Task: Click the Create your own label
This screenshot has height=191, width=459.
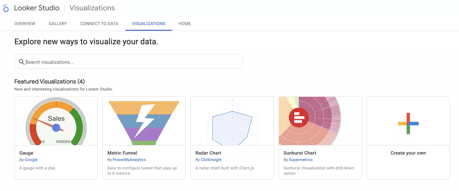Action: click(408, 153)
